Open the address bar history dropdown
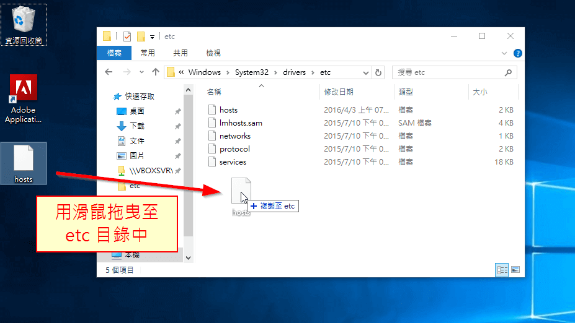The image size is (575, 323). point(365,72)
